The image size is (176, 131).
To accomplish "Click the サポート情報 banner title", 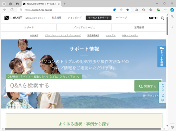I will pos(84,49).
